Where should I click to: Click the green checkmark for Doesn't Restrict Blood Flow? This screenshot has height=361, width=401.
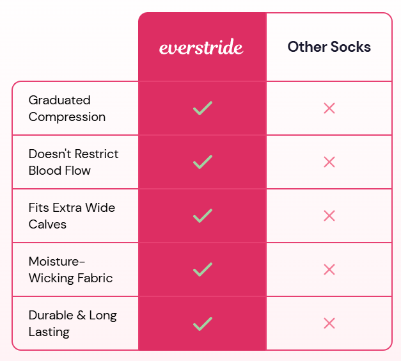203,162
